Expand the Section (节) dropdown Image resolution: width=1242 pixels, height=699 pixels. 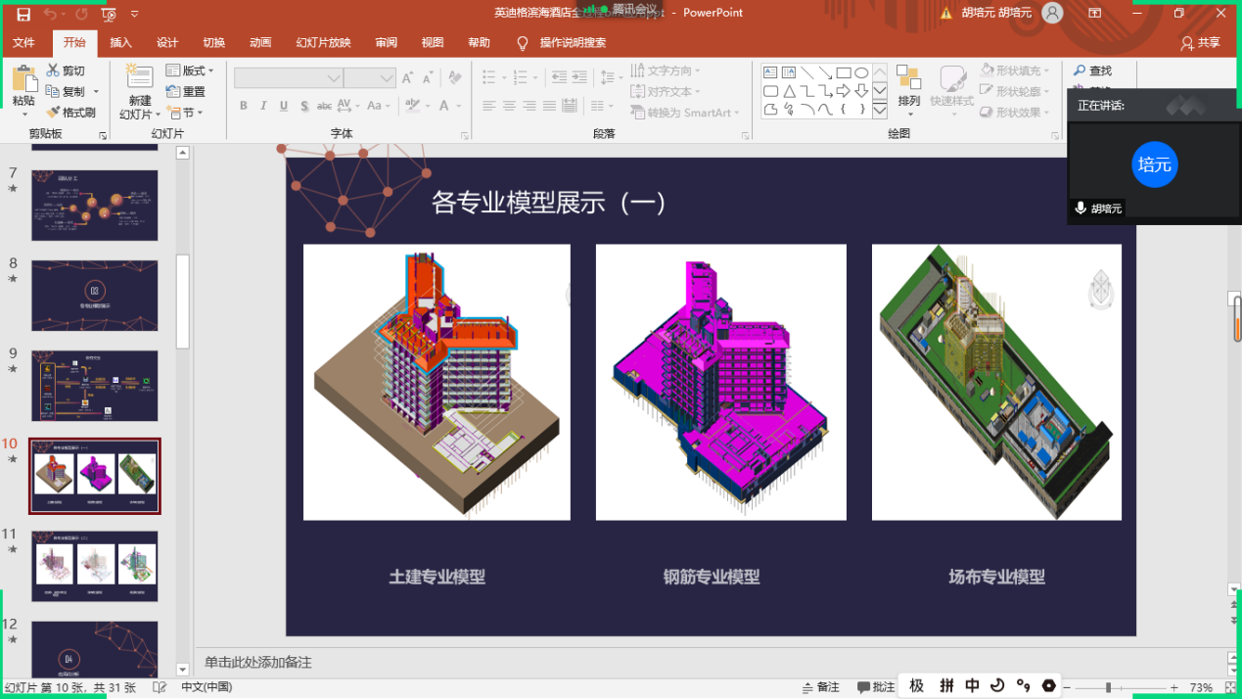[184, 113]
